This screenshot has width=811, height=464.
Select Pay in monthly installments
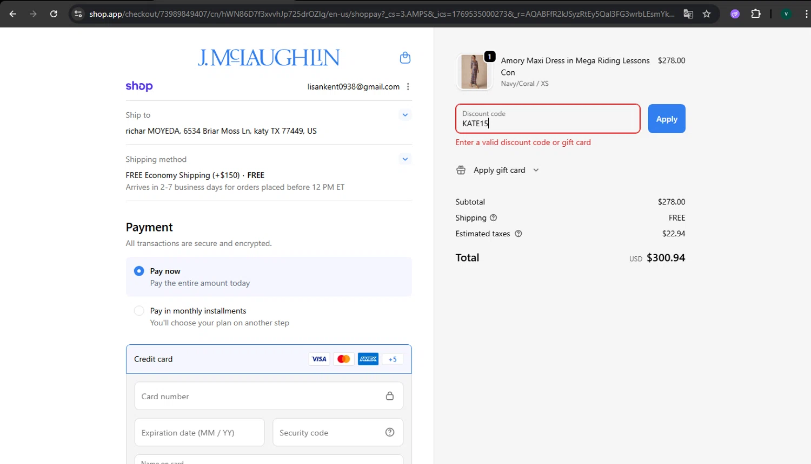139,311
